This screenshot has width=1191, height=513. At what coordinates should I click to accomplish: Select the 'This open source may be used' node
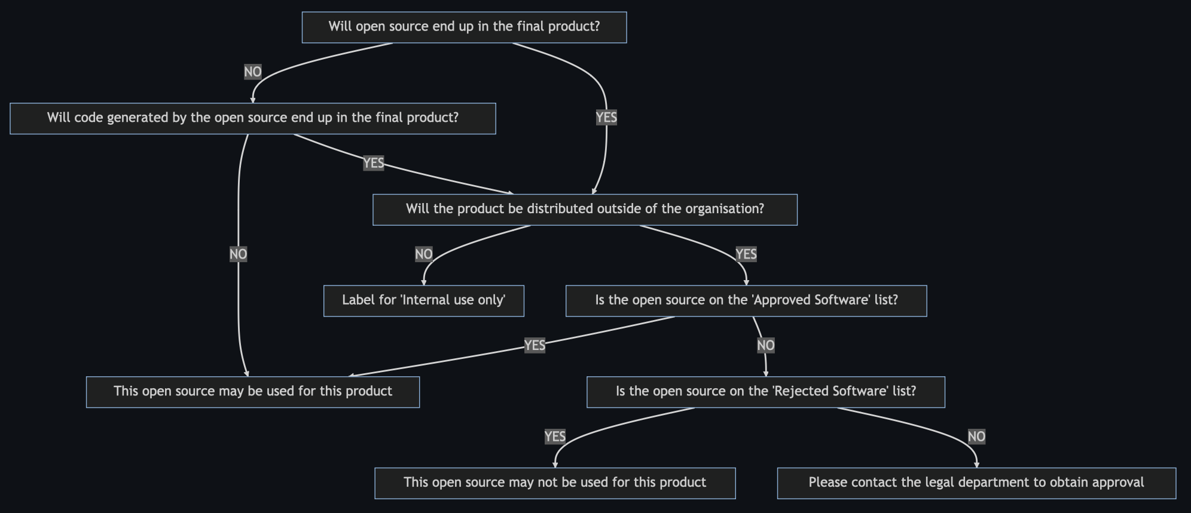[253, 392]
